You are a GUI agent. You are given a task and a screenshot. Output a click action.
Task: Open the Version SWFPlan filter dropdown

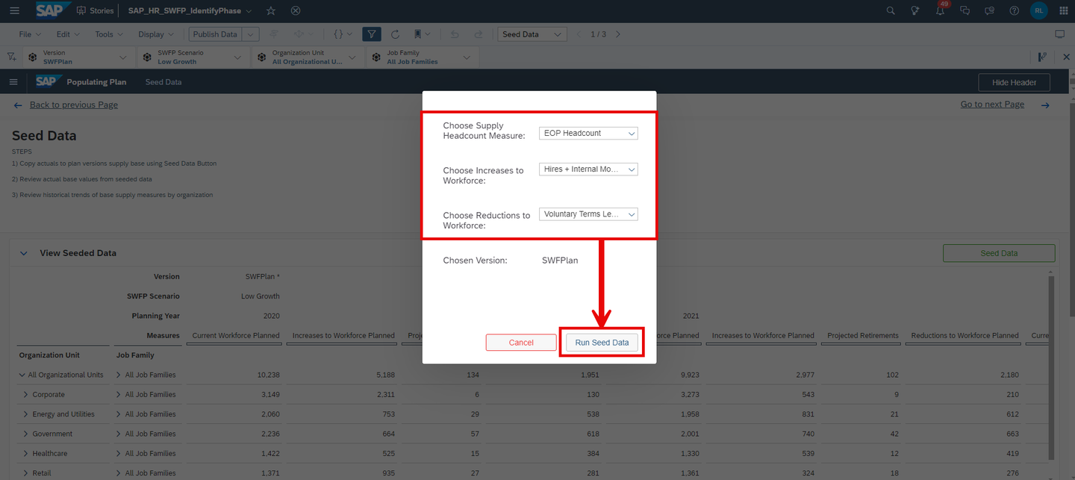click(x=79, y=57)
